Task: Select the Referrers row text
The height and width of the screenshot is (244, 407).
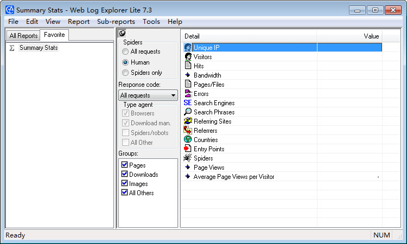Action: [x=206, y=131]
